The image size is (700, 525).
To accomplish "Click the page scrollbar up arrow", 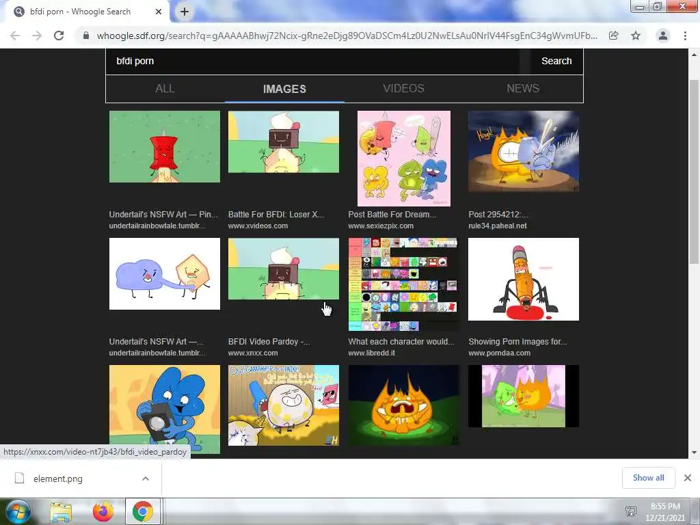I will tap(694, 55).
